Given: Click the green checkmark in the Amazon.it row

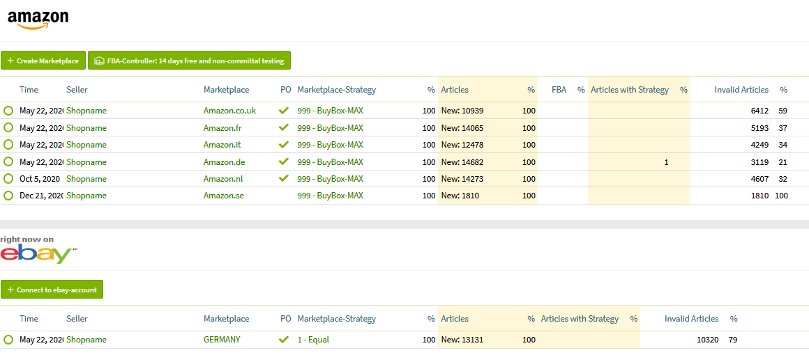Looking at the screenshot, I should [283, 144].
